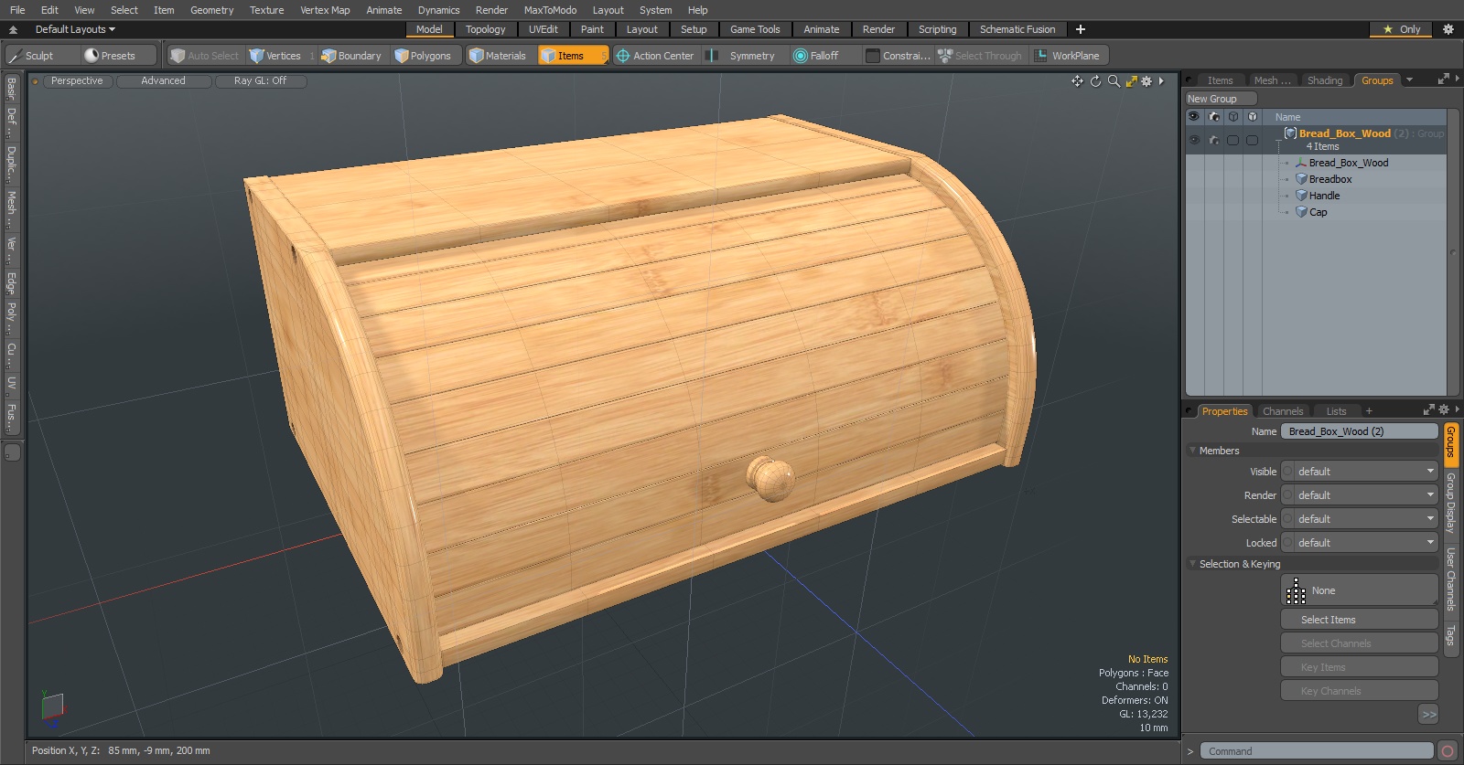Toggle Ray GL off button
1464x765 pixels.
pyautogui.click(x=260, y=81)
